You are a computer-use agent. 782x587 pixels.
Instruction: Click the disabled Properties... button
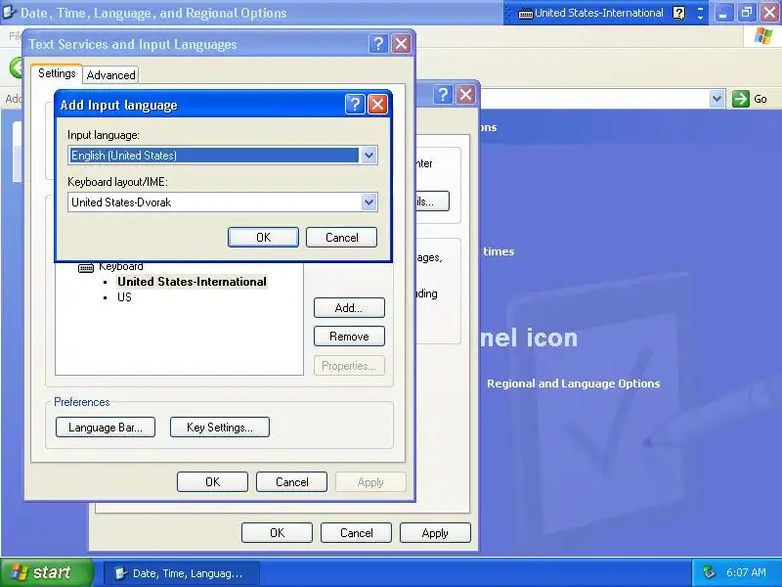[x=349, y=366]
